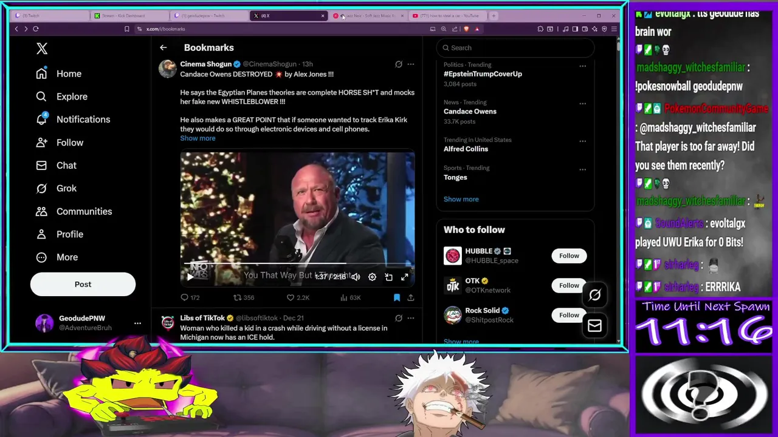
Task: Open video playback settings gear
Action: (372, 277)
